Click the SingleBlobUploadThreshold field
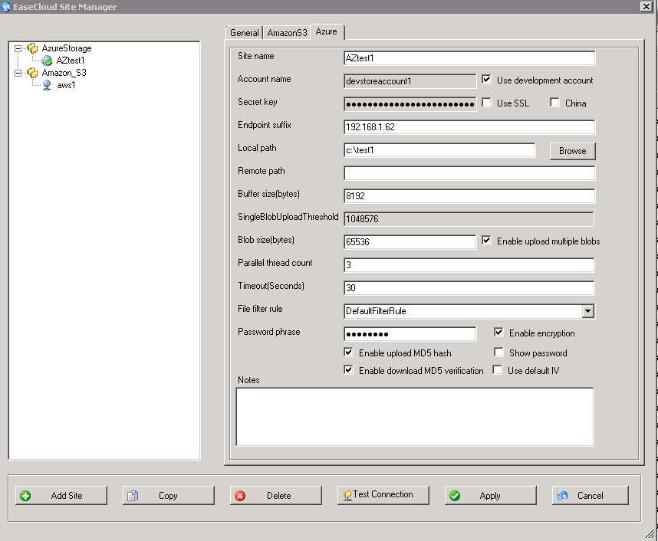The width and height of the screenshot is (658, 541). 469,219
